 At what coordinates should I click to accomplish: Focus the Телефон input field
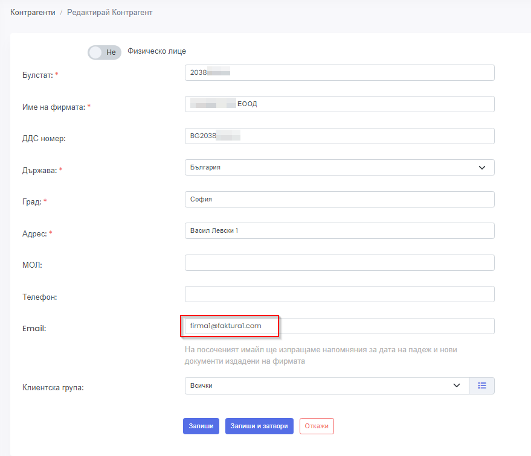coord(340,294)
